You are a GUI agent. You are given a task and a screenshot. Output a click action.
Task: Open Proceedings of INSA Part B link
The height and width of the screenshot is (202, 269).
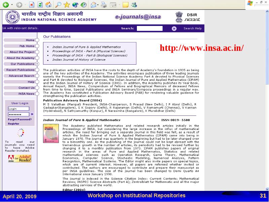(x=90, y=56)
